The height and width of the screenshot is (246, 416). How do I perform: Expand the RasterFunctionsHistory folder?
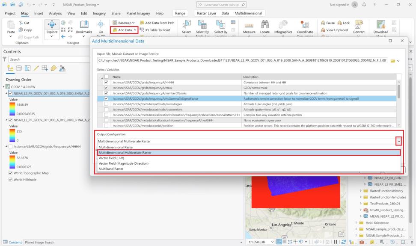(x=360, y=191)
